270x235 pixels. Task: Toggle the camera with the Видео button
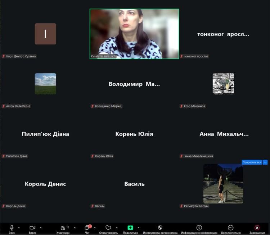click(32, 228)
